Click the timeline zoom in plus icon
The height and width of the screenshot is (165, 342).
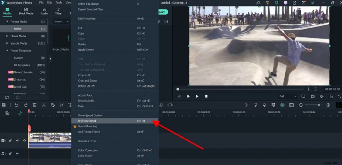pyautogui.click(x=328, y=105)
